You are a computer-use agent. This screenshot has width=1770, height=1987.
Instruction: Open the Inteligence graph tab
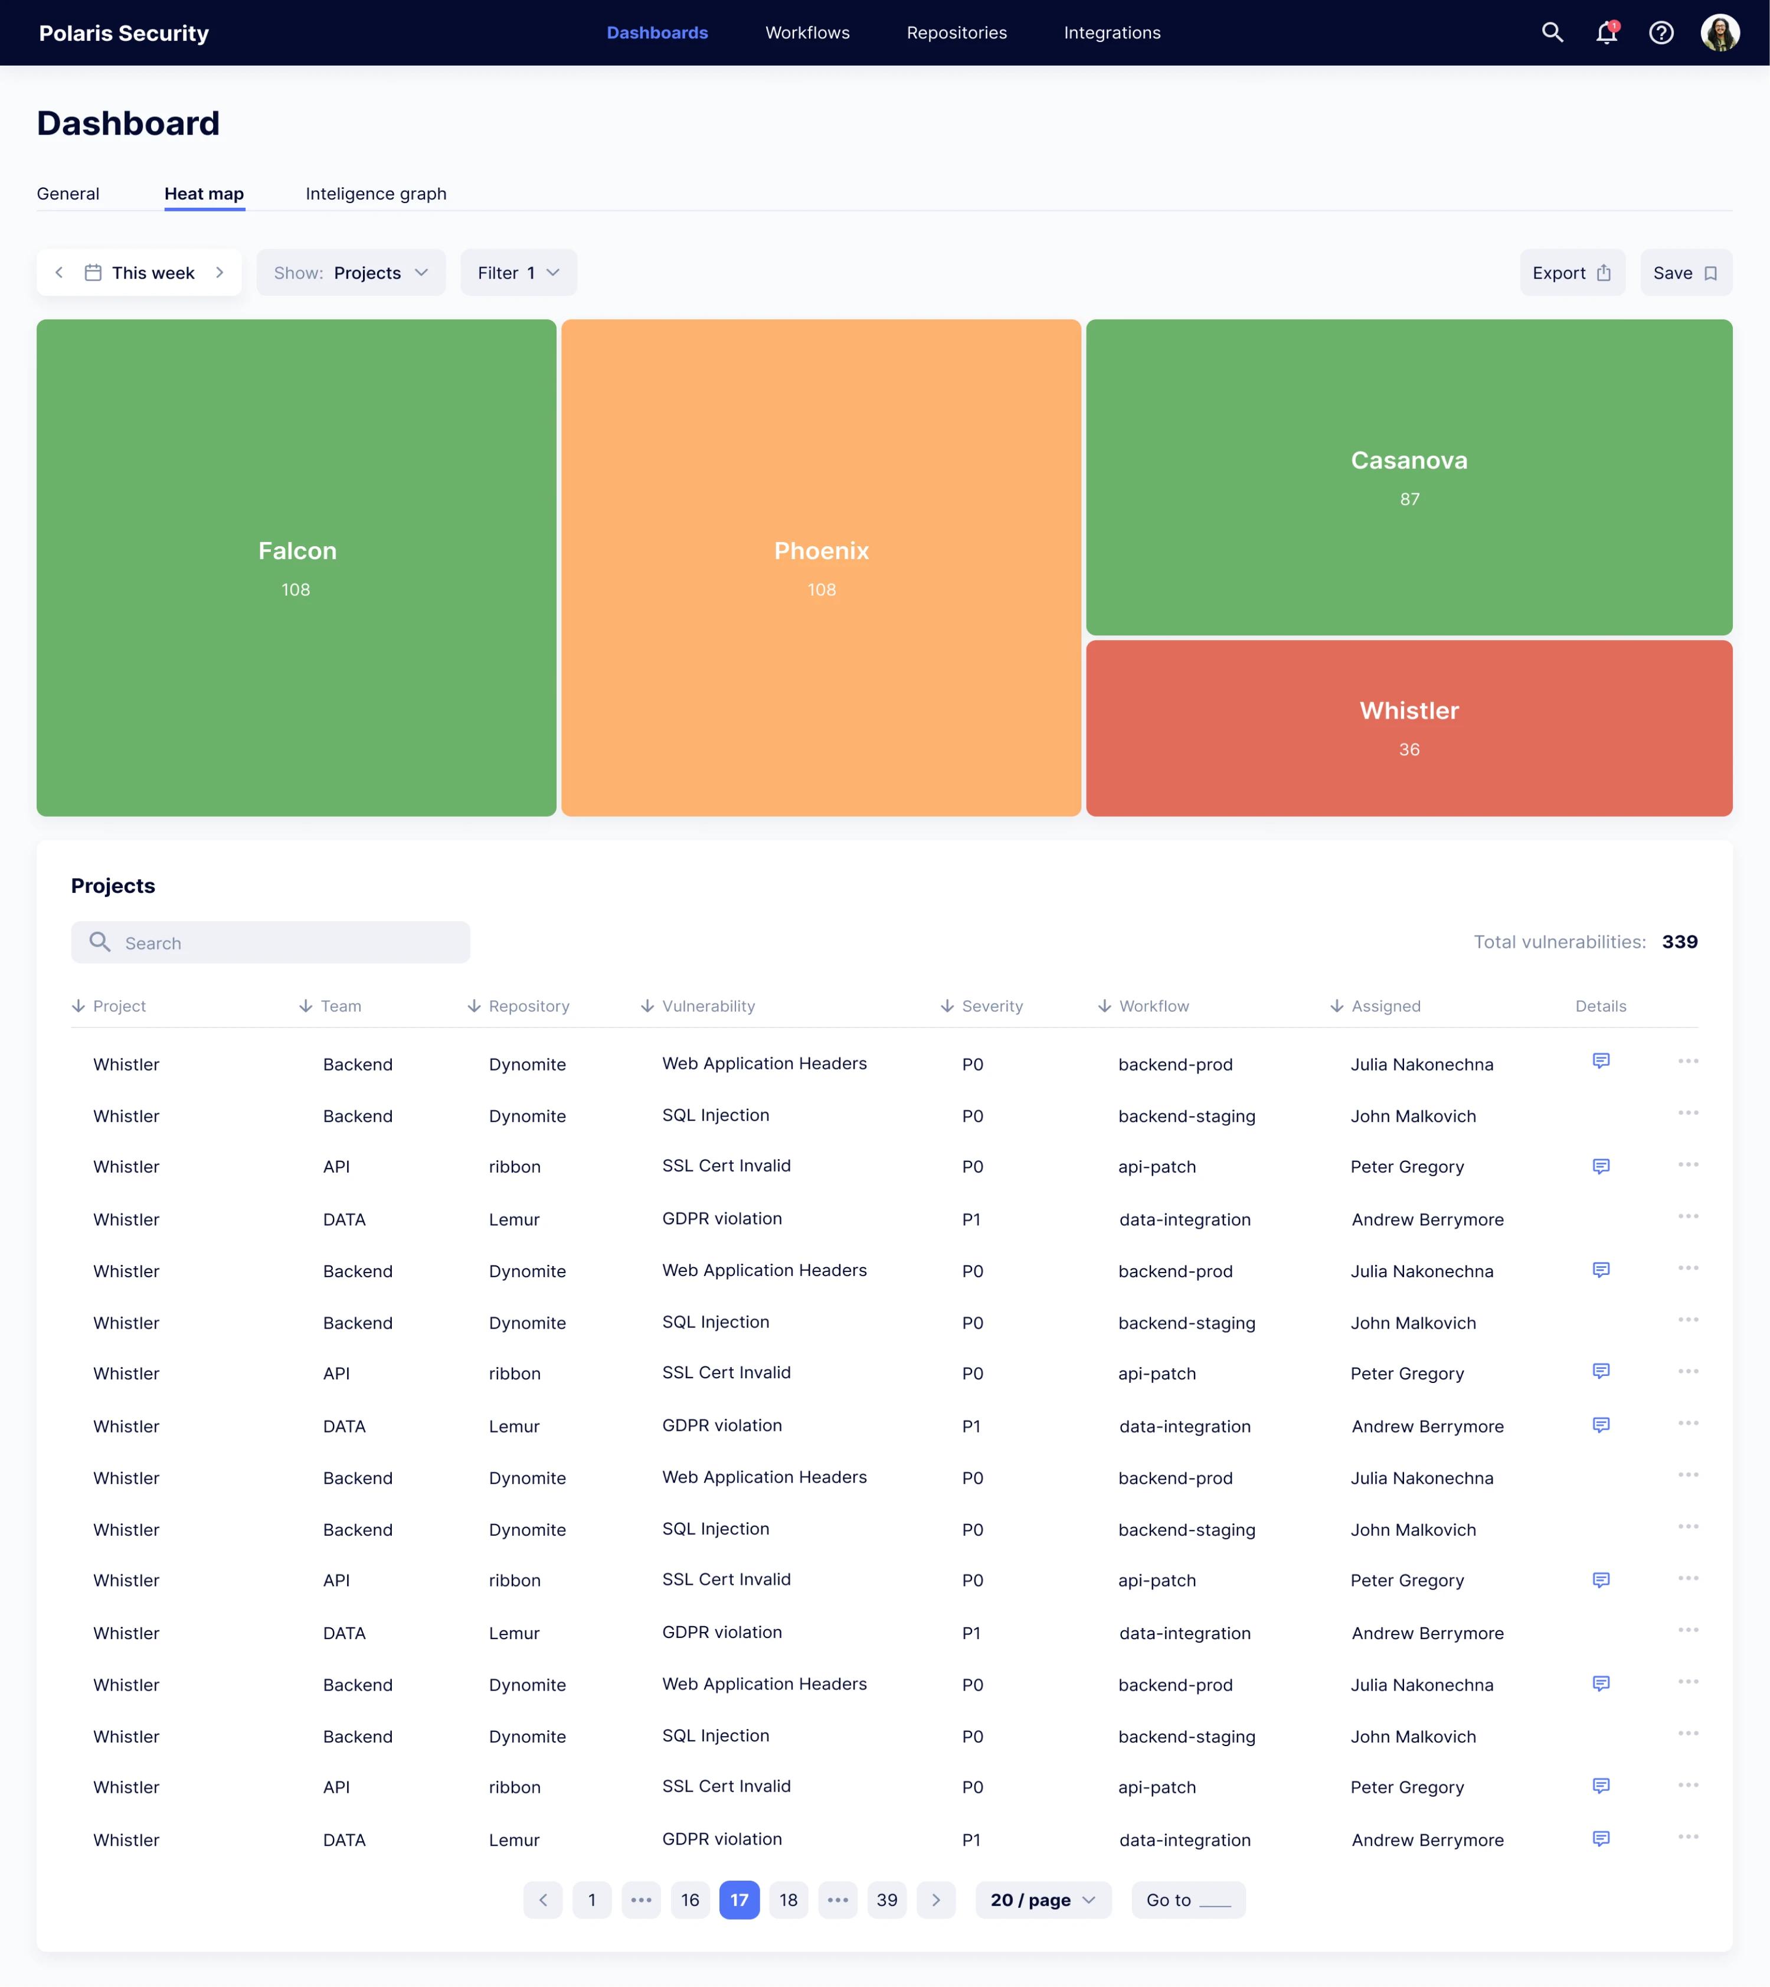(377, 192)
